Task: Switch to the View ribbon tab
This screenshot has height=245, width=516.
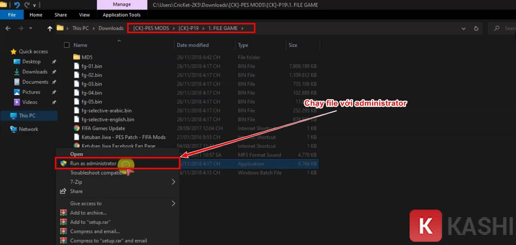Action: coord(84,14)
